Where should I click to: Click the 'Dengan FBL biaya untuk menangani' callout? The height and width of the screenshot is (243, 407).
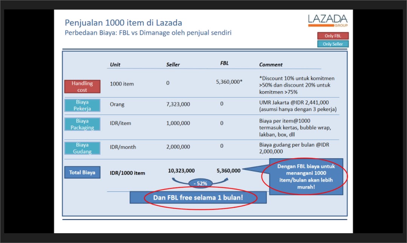[306, 177]
